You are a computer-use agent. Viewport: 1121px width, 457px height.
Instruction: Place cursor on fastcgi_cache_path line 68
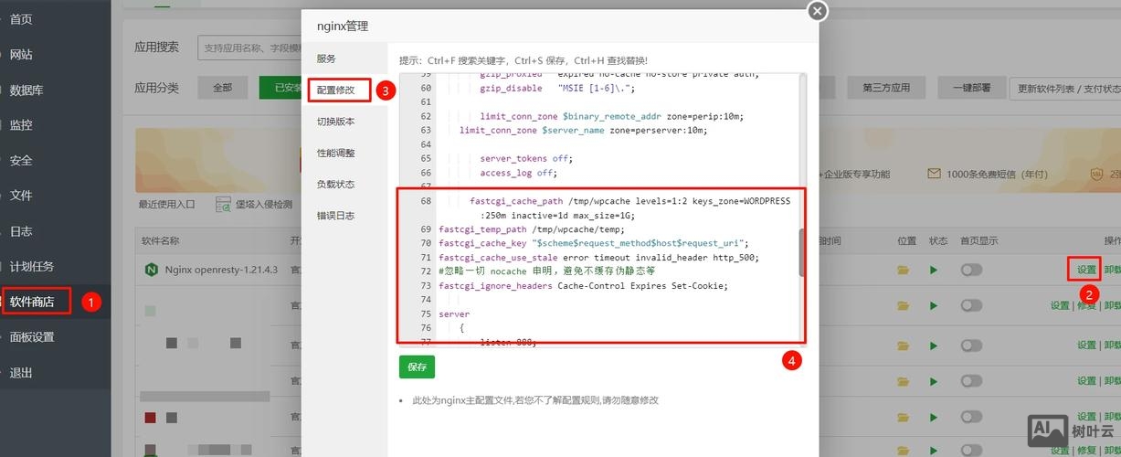[x=630, y=201]
